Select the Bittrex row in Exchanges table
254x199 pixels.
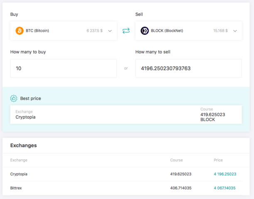pos(126,188)
